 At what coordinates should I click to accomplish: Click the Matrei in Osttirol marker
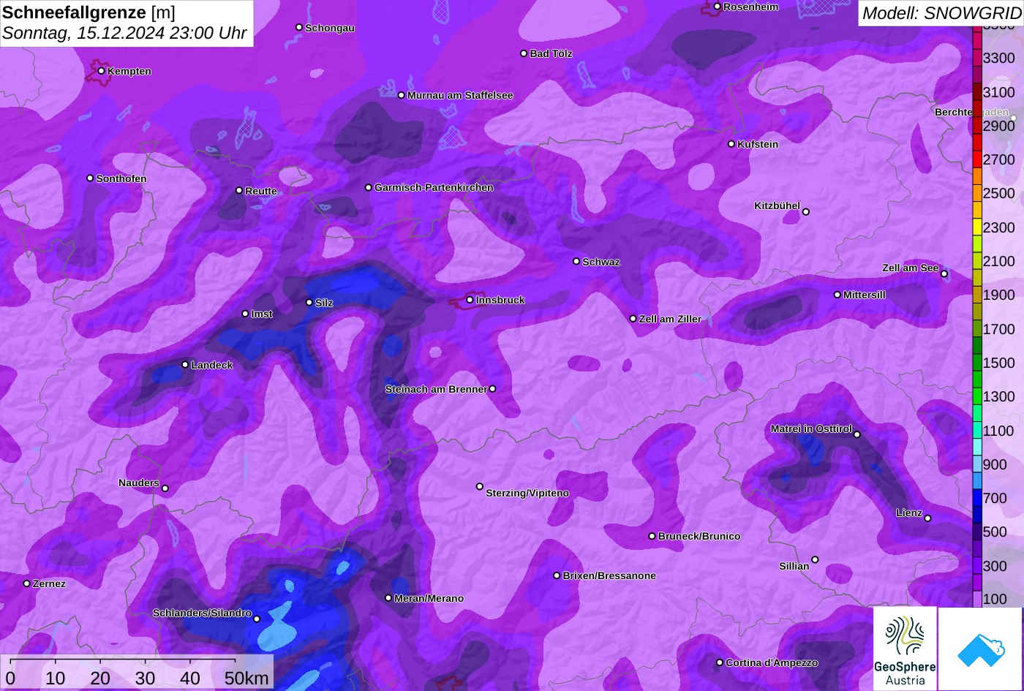857,434
